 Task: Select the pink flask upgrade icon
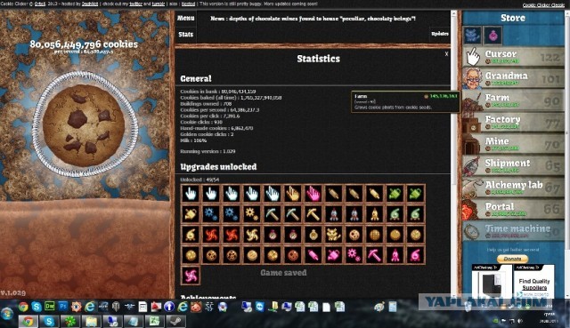tap(415, 255)
